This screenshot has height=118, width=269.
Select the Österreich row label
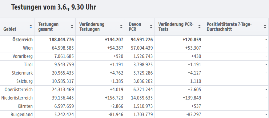click(x=22, y=40)
